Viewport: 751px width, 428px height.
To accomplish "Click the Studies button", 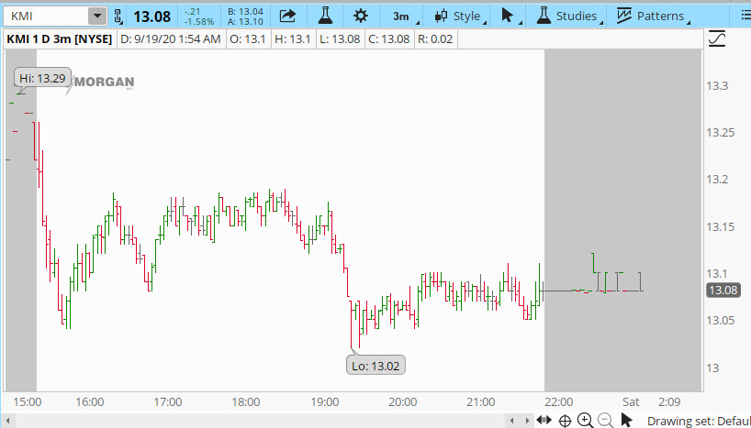I will point(569,16).
